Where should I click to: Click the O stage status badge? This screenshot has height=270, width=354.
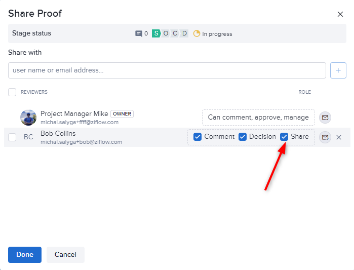166,34
